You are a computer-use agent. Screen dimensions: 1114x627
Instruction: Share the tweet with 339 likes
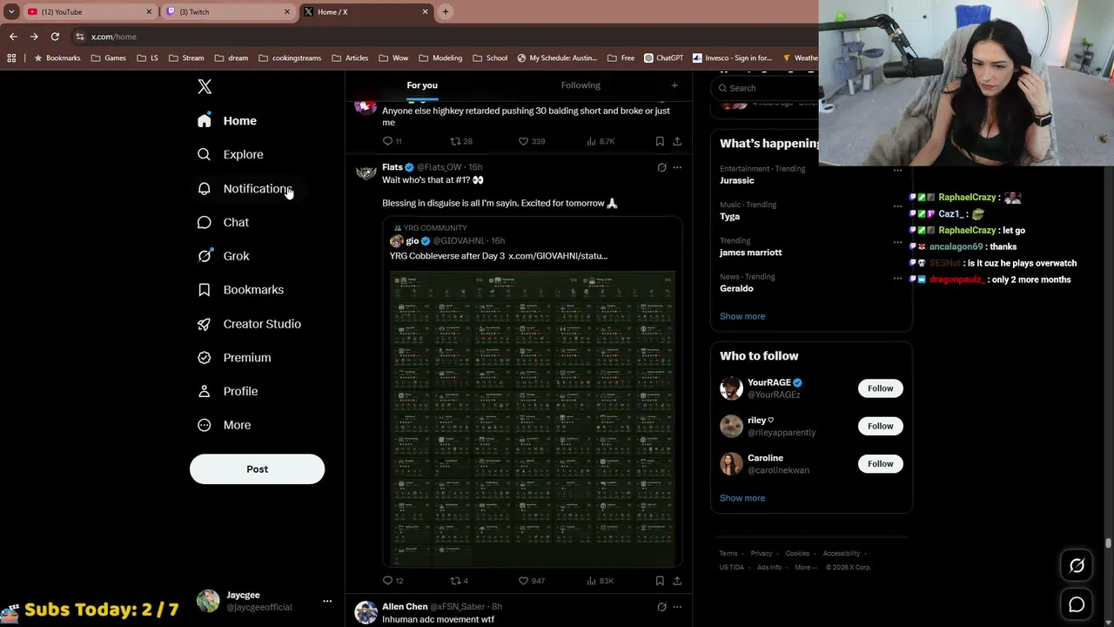point(677,141)
